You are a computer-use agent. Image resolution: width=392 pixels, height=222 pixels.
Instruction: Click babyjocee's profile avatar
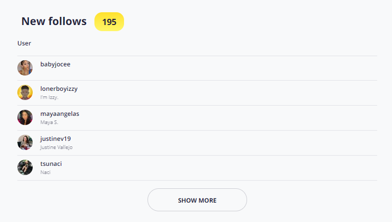click(x=25, y=68)
